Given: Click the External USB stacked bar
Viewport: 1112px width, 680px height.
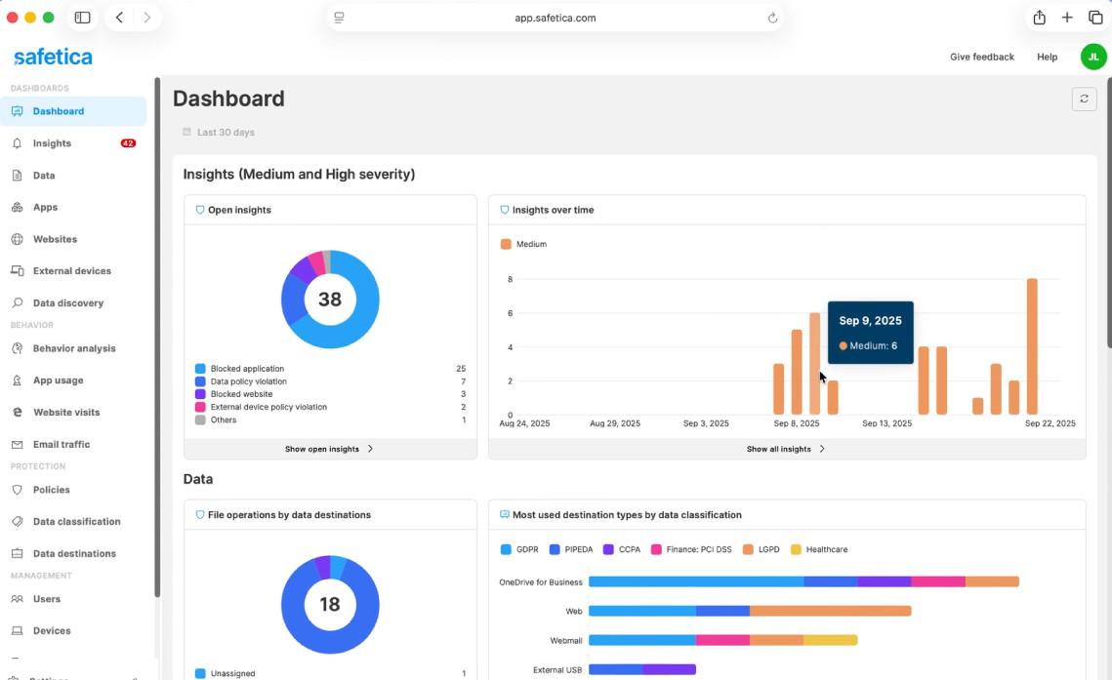Looking at the screenshot, I should pyautogui.click(x=641, y=669).
